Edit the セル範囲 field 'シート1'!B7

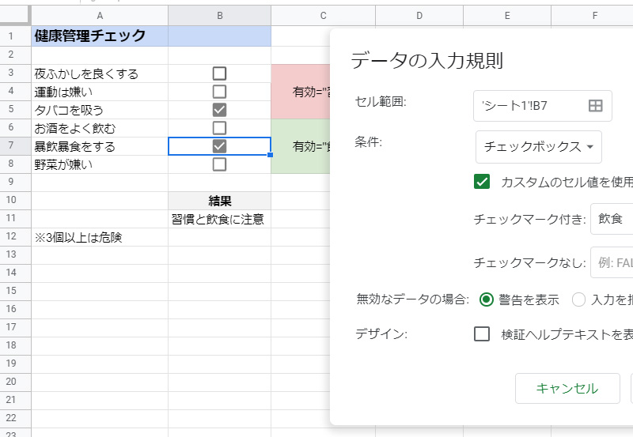click(543, 106)
